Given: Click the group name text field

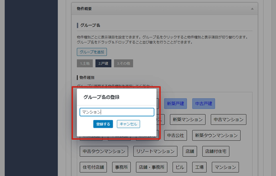Looking at the screenshot, I should tap(117, 112).
